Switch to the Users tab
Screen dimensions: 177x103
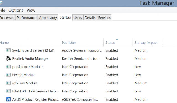pyautogui.click(x=78, y=18)
